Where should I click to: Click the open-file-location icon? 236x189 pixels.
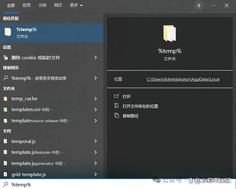click(117, 106)
